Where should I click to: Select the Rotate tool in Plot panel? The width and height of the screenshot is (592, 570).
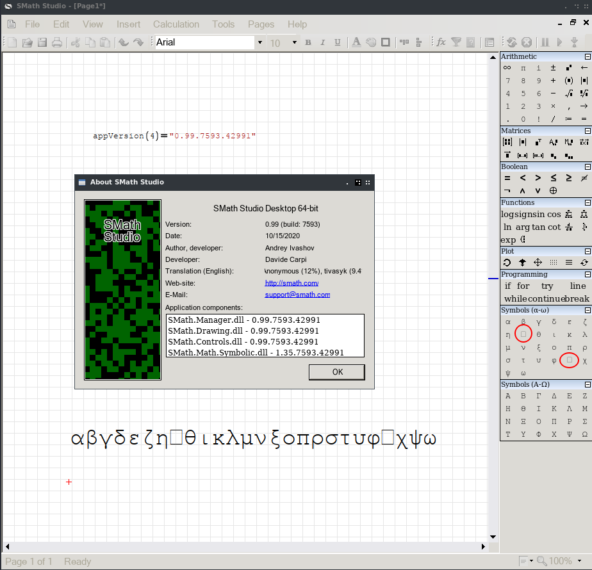(x=507, y=263)
